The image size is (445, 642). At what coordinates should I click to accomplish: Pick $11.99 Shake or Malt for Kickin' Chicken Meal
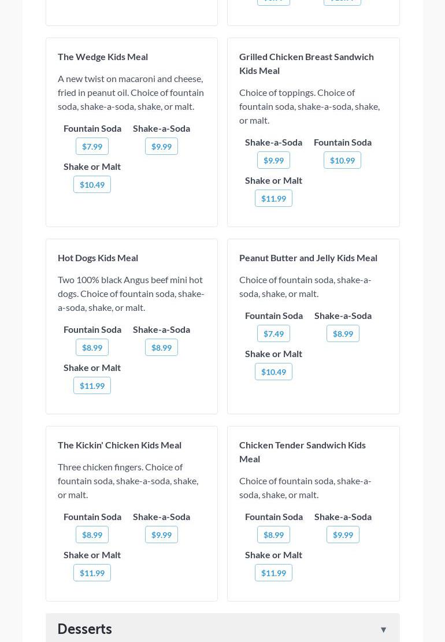click(92, 573)
